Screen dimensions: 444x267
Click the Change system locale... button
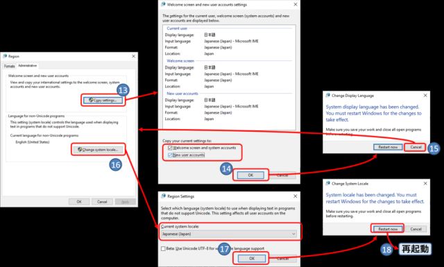pyautogui.click(x=98, y=150)
